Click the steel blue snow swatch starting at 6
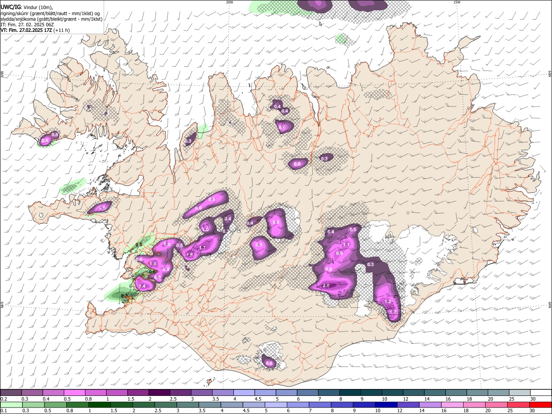The width and height of the screenshot is (552, 414). point(308,393)
